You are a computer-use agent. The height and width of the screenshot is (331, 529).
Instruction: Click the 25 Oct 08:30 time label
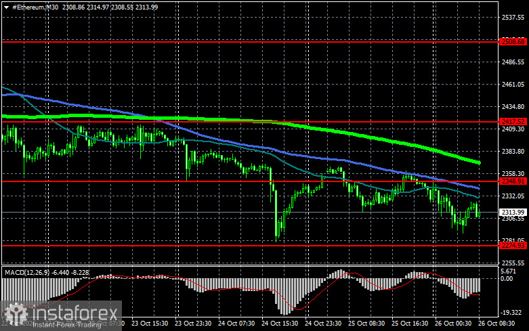[366, 324]
